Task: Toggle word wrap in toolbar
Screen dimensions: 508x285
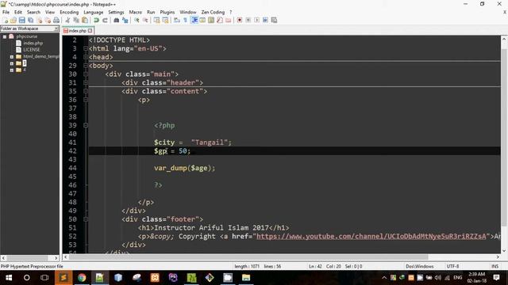Action: point(176,20)
